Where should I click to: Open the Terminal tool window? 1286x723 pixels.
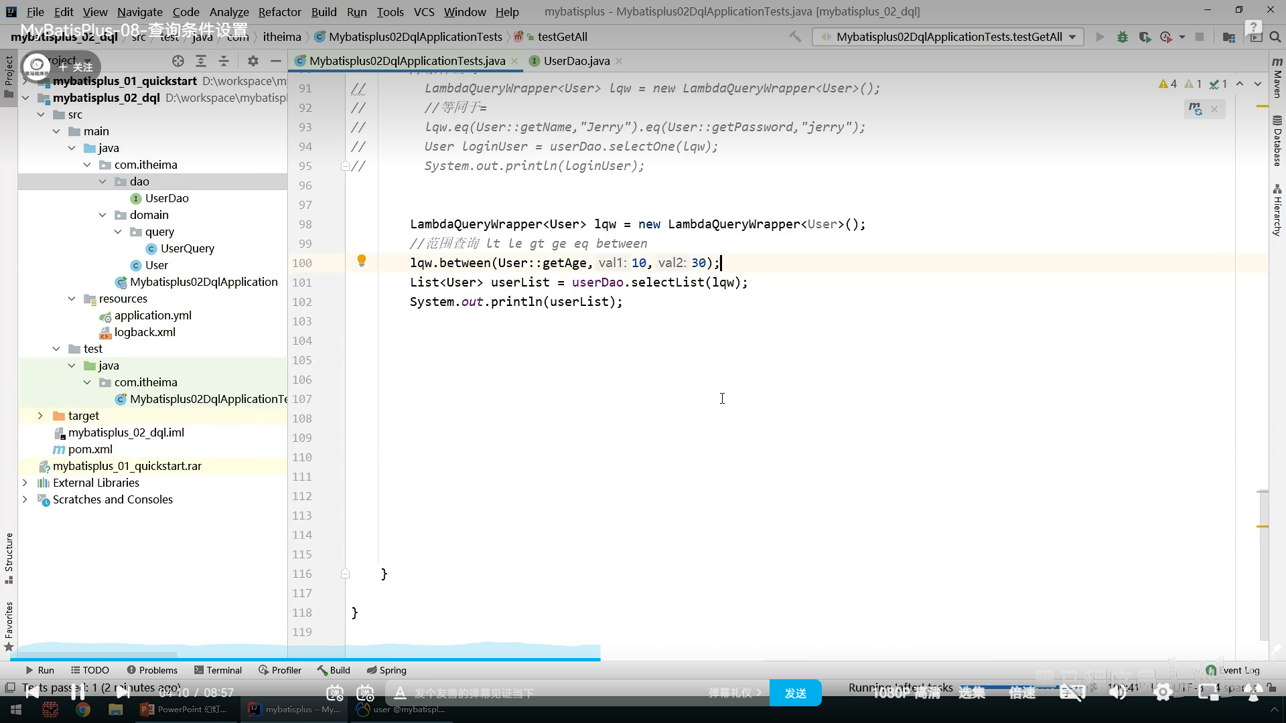[x=218, y=670]
